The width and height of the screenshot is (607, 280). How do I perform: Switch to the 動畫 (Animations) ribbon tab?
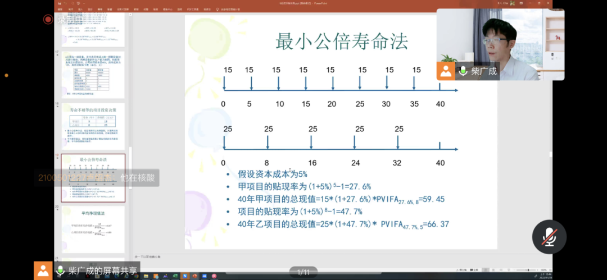[110, 9]
